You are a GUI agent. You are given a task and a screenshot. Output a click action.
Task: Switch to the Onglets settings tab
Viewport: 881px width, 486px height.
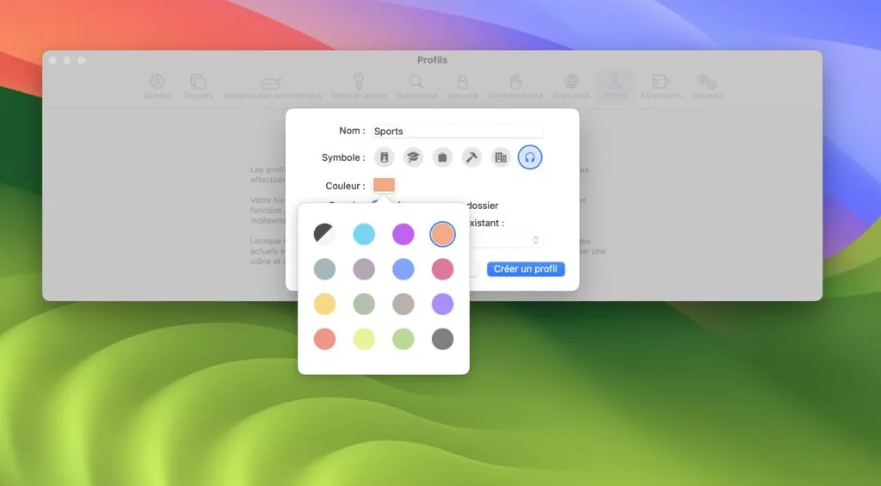[x=199, y=87]
